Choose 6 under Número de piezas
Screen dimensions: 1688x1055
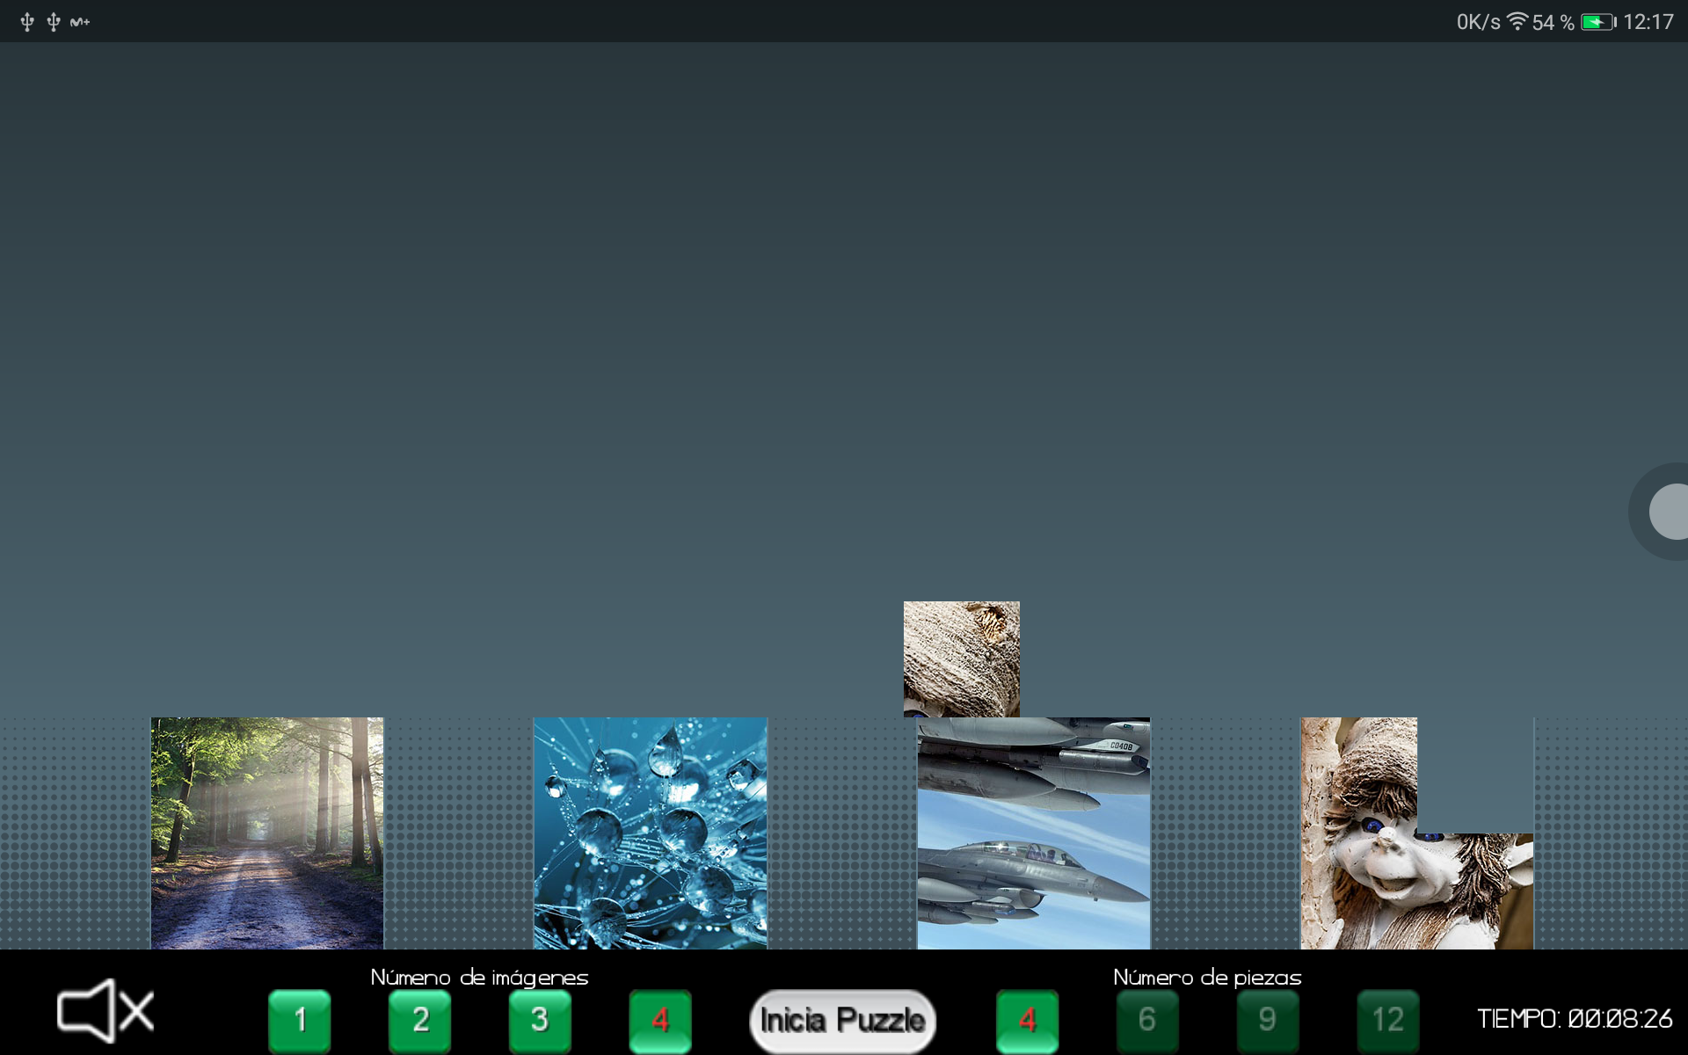point(1147,1020)
